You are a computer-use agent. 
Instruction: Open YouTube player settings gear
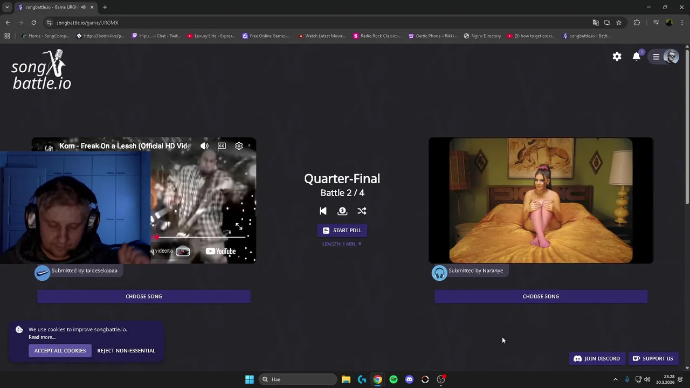point(239,146)
